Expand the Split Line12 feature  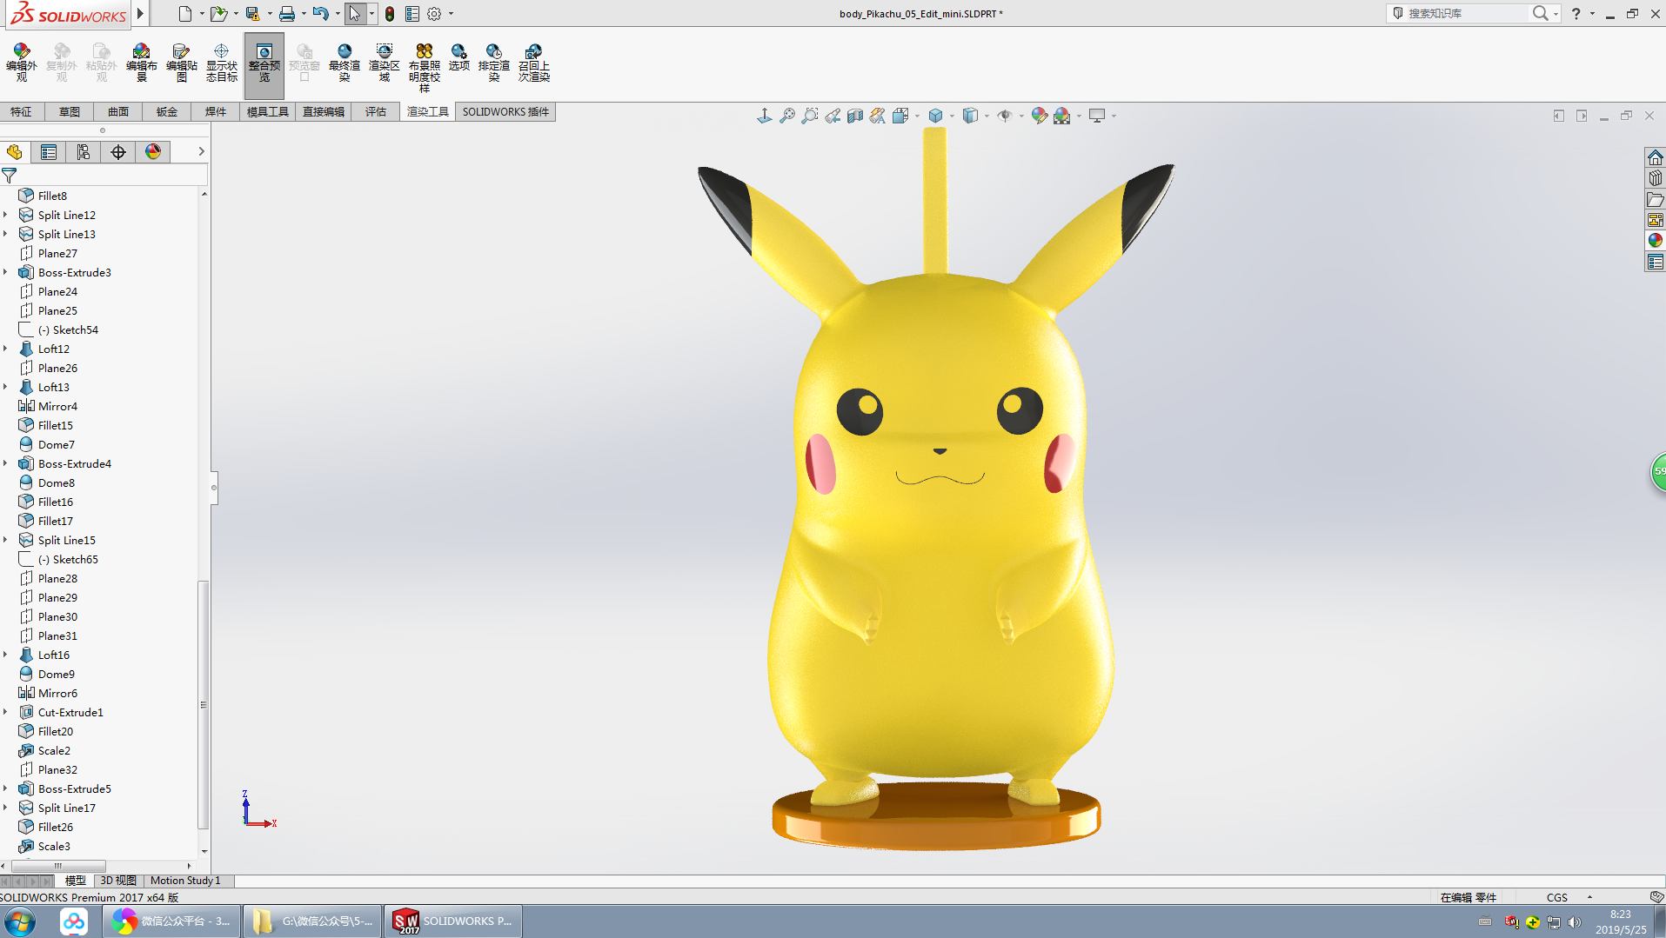6,215
